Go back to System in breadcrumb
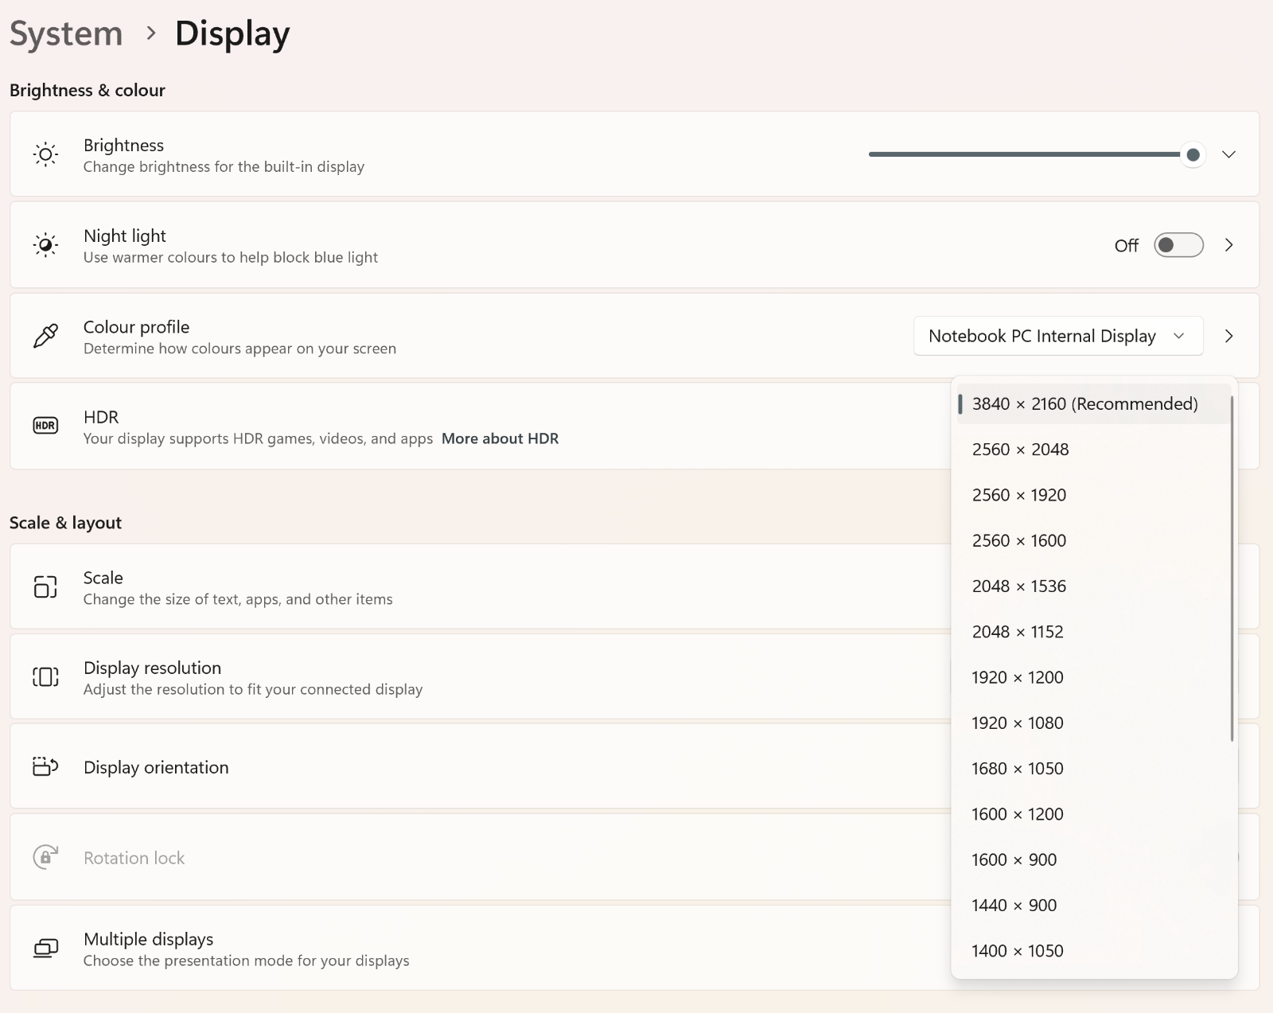Image resolution: width=1273 pixels, height=1013 pixels. [x=66, y=33]
